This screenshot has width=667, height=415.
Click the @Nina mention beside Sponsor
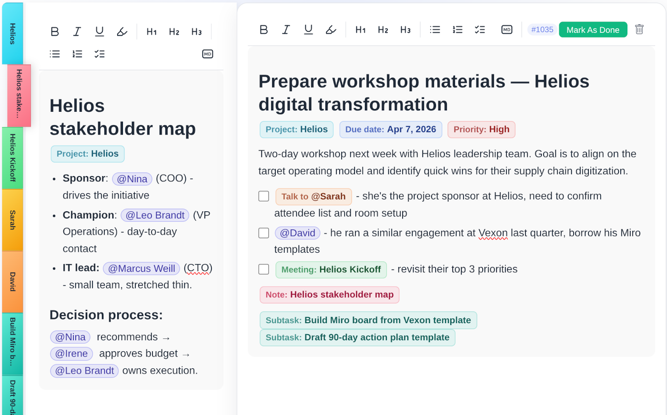[132, 179]
